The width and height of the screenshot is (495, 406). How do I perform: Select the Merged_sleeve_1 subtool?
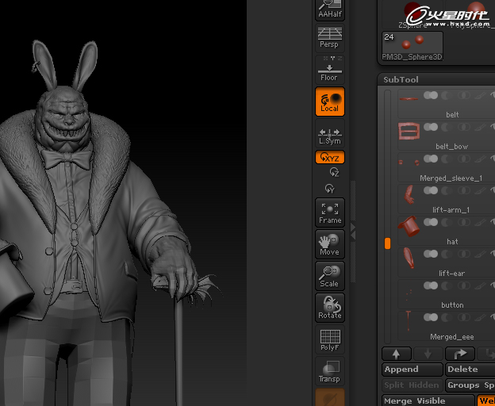(x=446, y=167)
